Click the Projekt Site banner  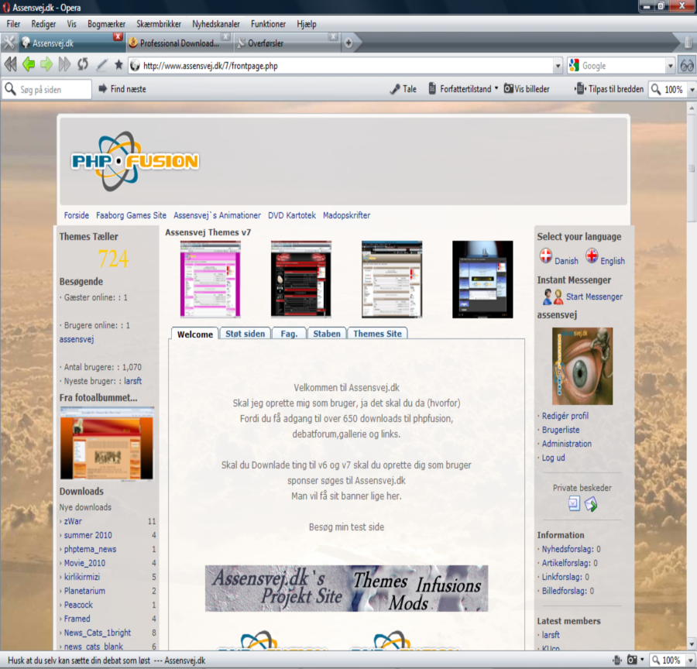pyautogui.click(x=346, y=588)
